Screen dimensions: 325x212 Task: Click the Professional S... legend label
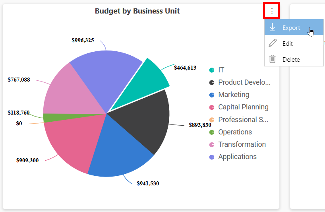(243, 120)
